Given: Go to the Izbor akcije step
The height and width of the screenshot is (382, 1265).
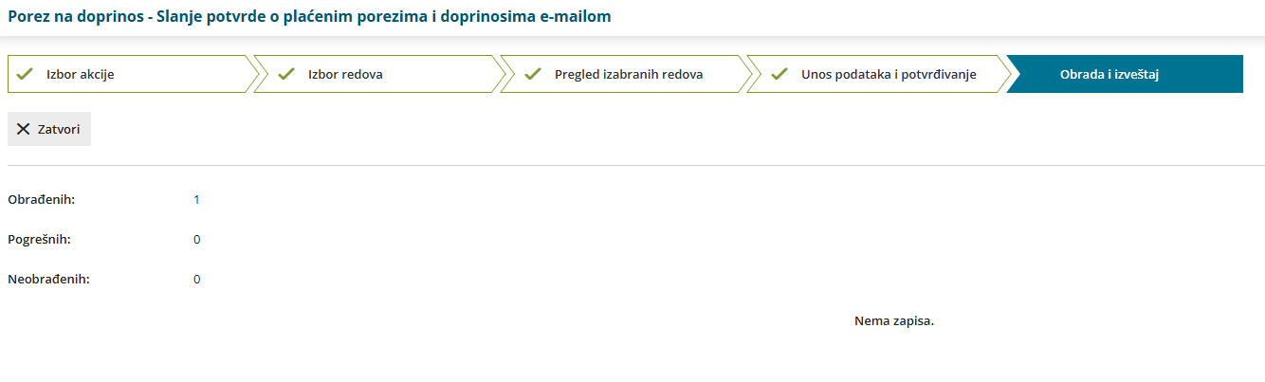Looking at the screenshot, I should [x=131, y=74].
